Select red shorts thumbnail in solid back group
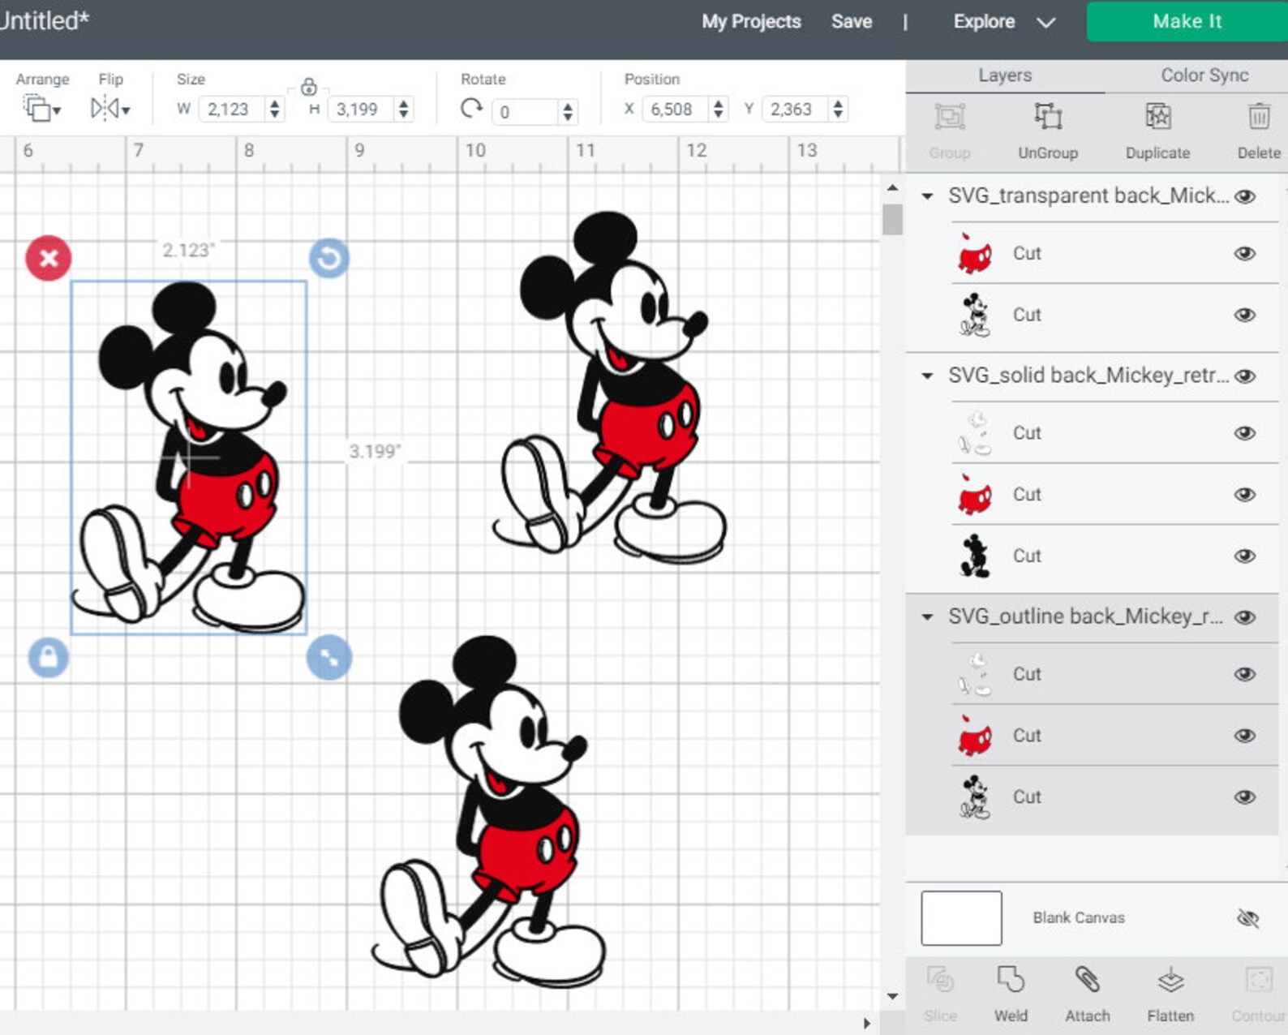Viewport: 1288px width, 1035px height. point(974,495)
